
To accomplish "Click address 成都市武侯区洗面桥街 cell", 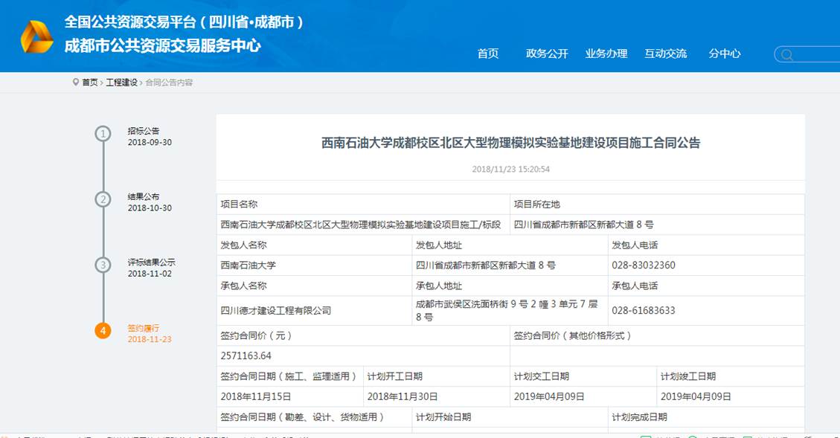I will (510, 311).
